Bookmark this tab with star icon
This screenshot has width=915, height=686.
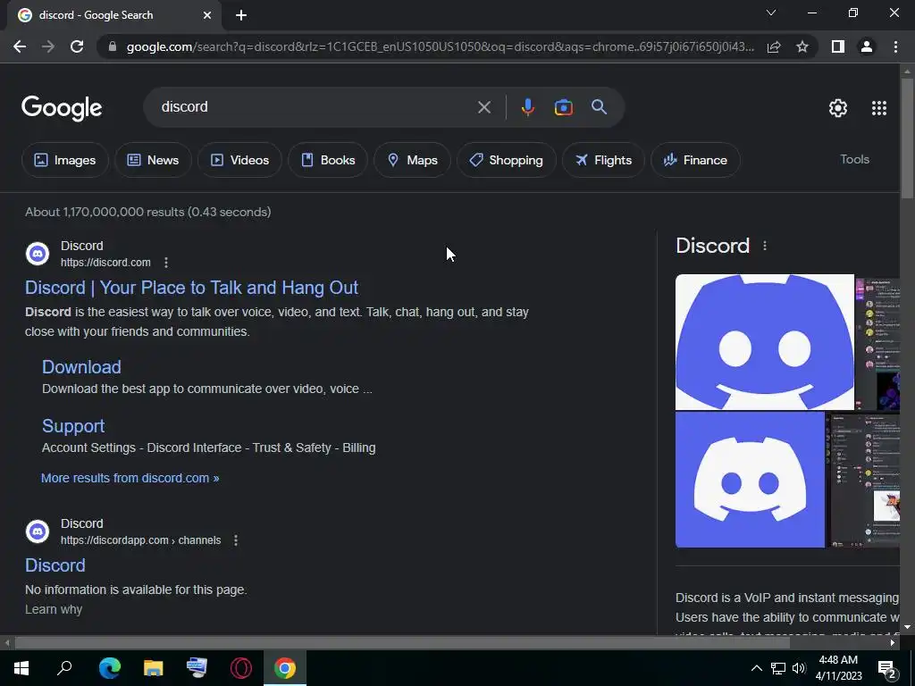click(802, 46)
